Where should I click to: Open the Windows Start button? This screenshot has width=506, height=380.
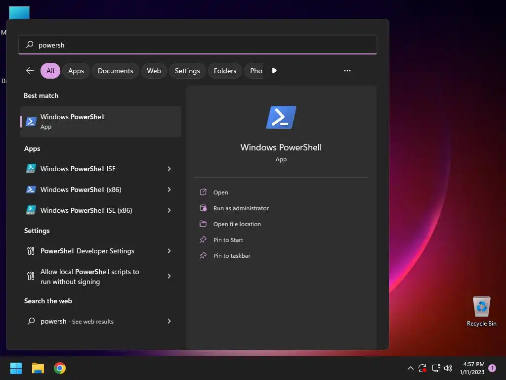click(x=16, y=368)
